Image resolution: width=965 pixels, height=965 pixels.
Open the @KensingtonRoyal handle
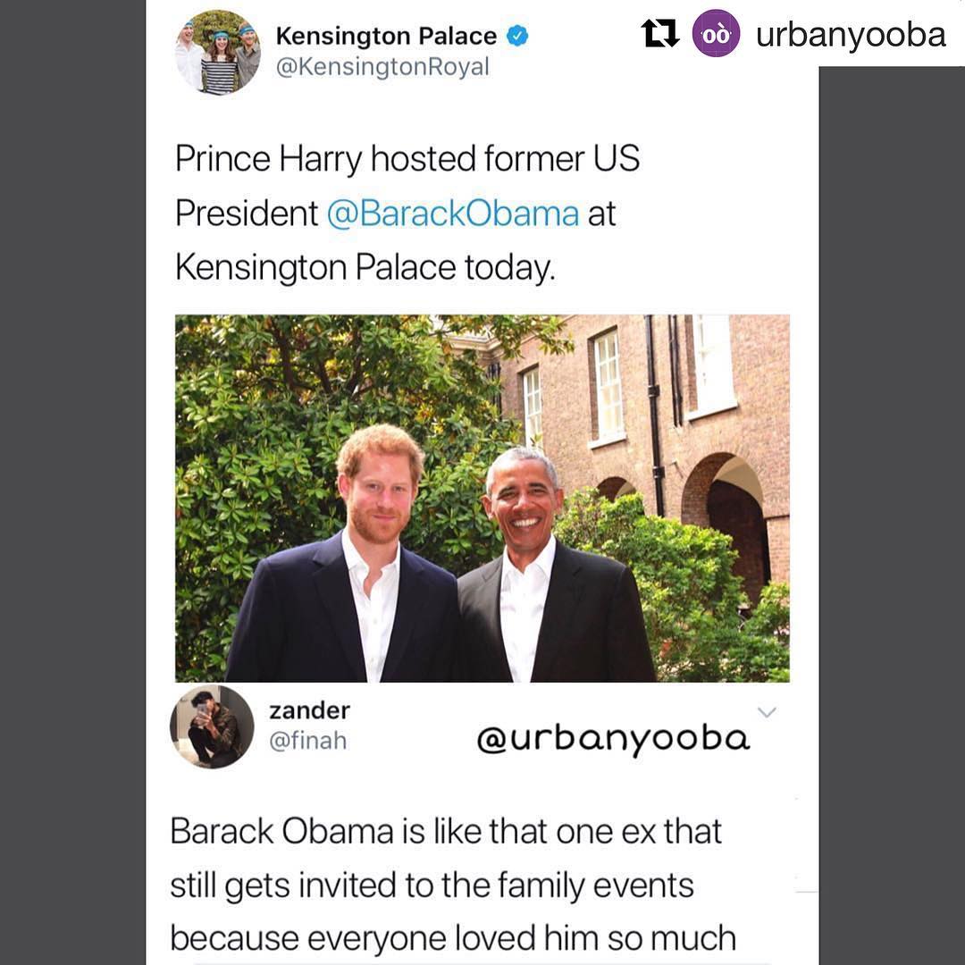coord(382,67)
